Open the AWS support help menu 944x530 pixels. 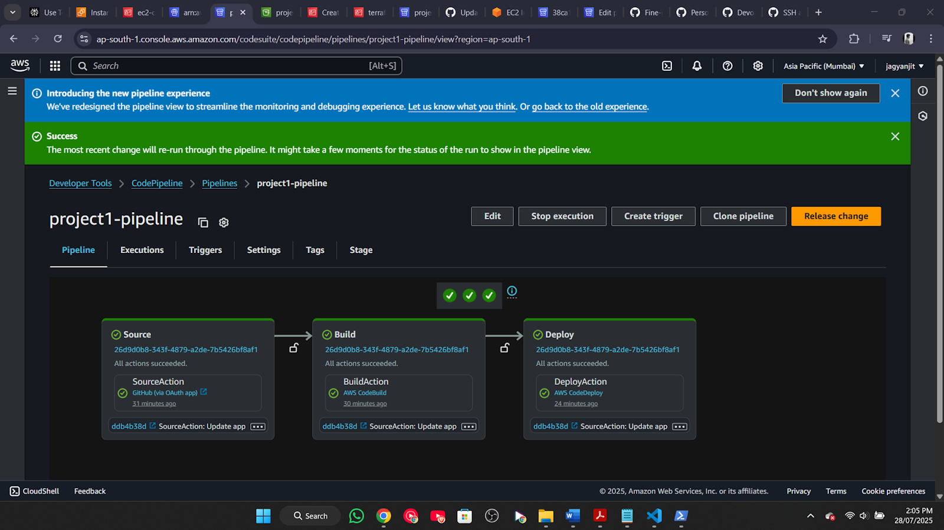click(x=727, y=66)
